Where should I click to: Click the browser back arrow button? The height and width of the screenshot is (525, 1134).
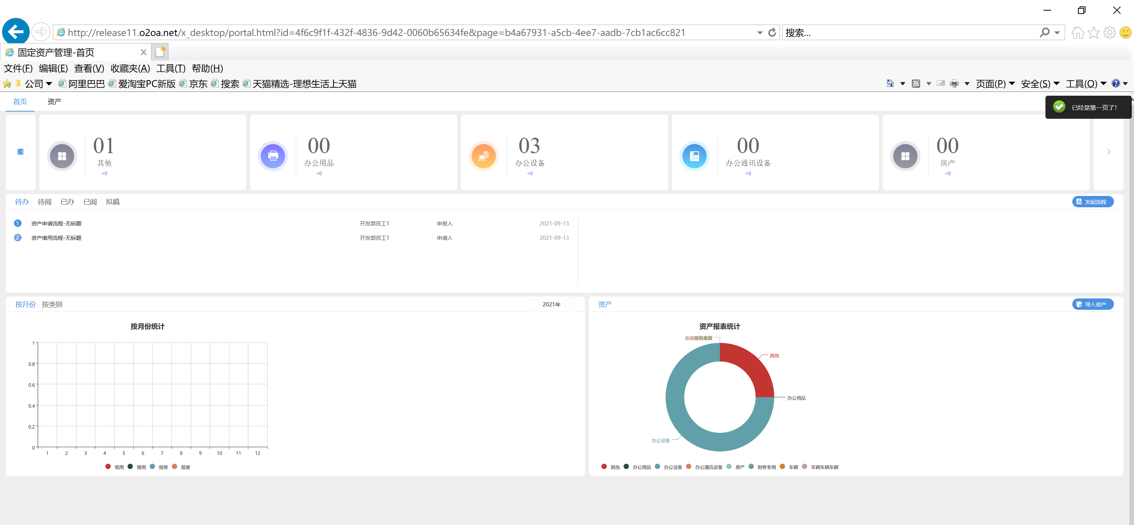point(16,32)
